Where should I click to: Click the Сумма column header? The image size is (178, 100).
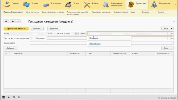[143, 54]
